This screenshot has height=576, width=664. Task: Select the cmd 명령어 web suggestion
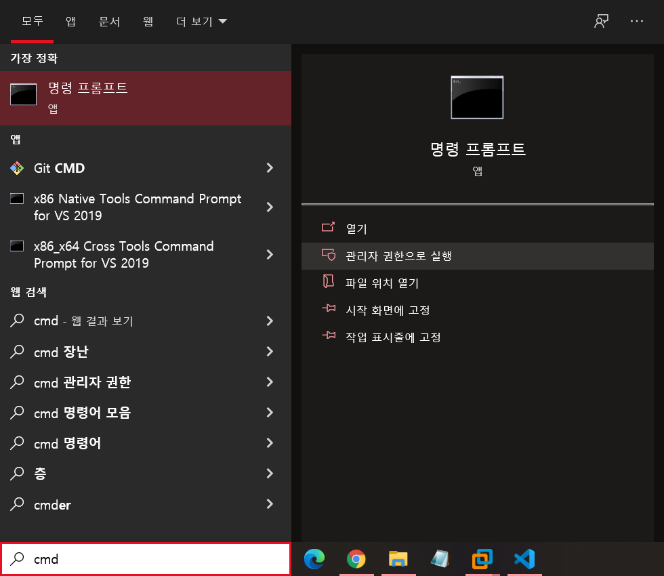click(x=145, y=443)
